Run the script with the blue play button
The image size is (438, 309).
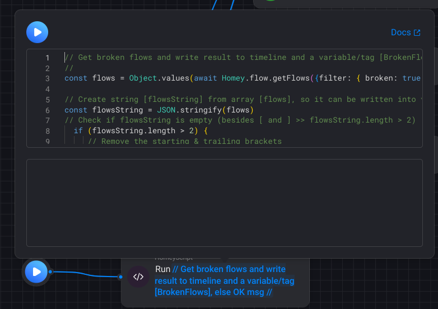click(x=37, y=32)
